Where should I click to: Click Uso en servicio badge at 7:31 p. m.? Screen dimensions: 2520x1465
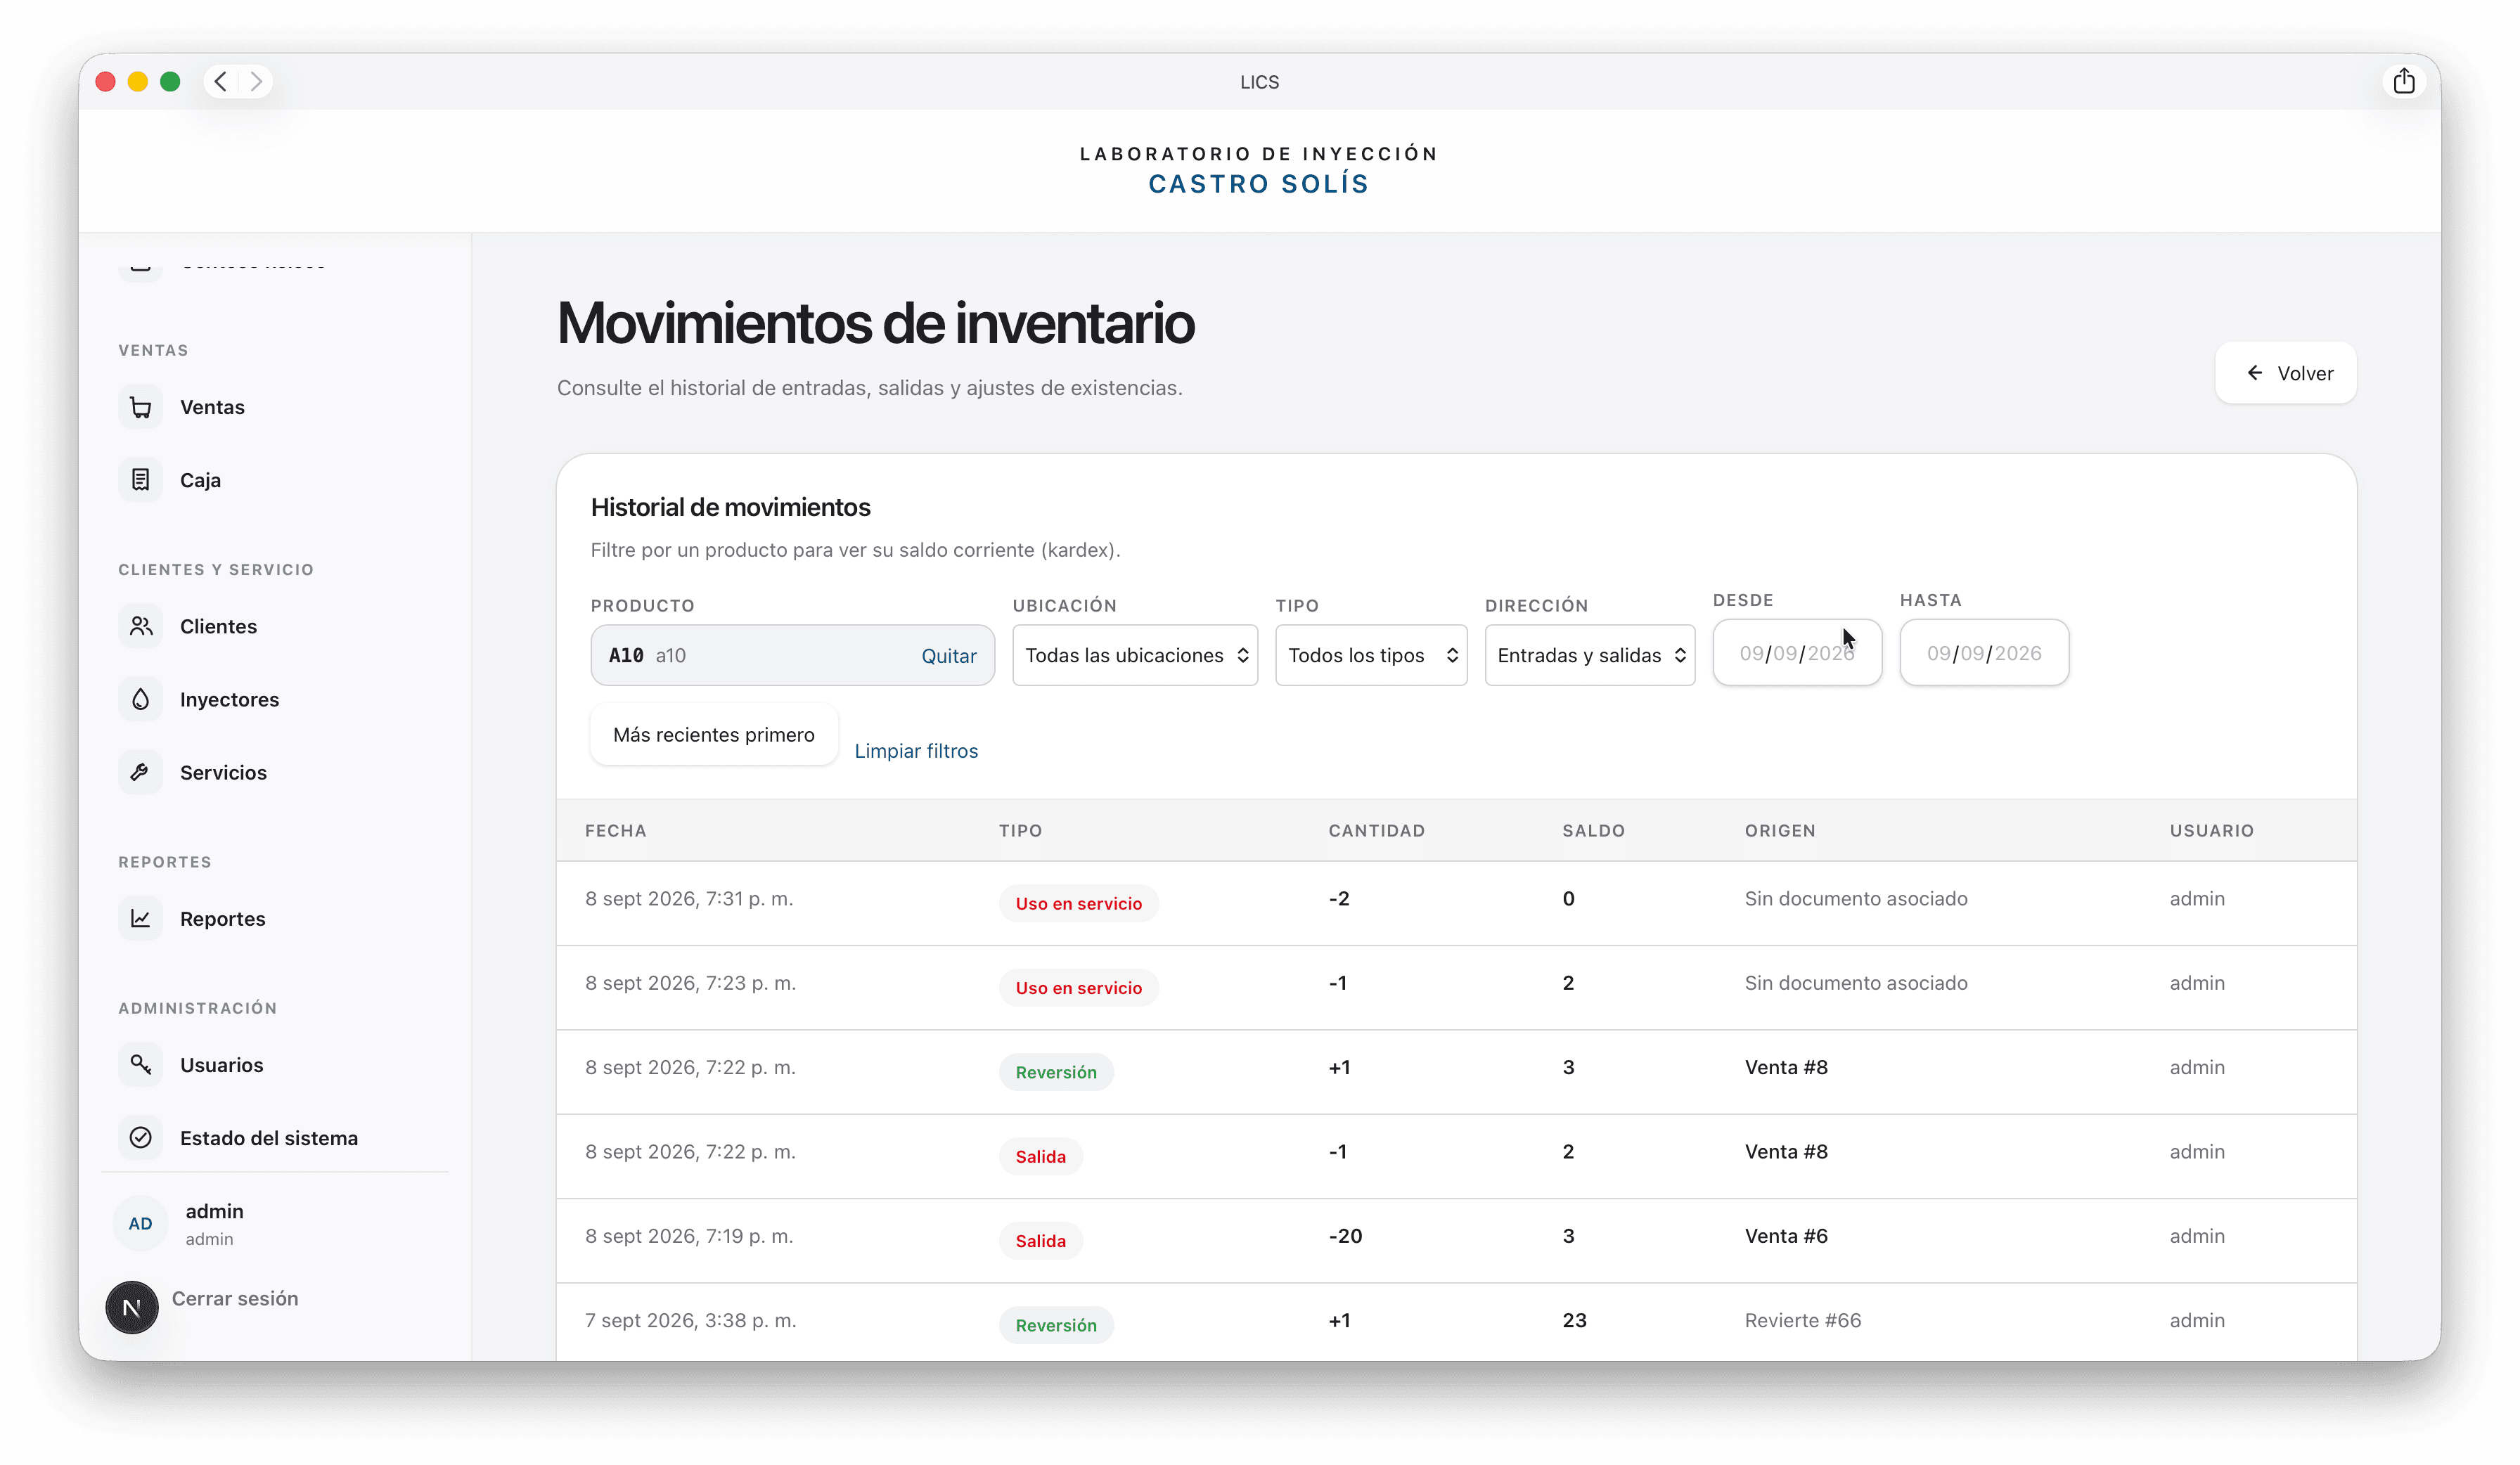[1078, 903]
